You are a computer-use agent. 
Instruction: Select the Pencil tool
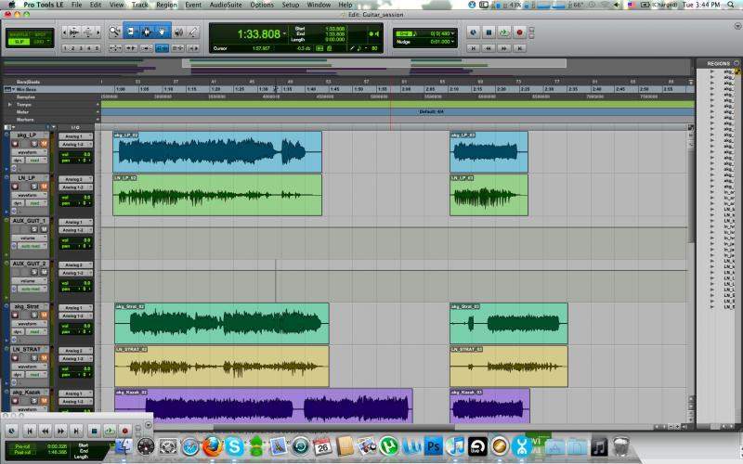click(x=192, y=32)
